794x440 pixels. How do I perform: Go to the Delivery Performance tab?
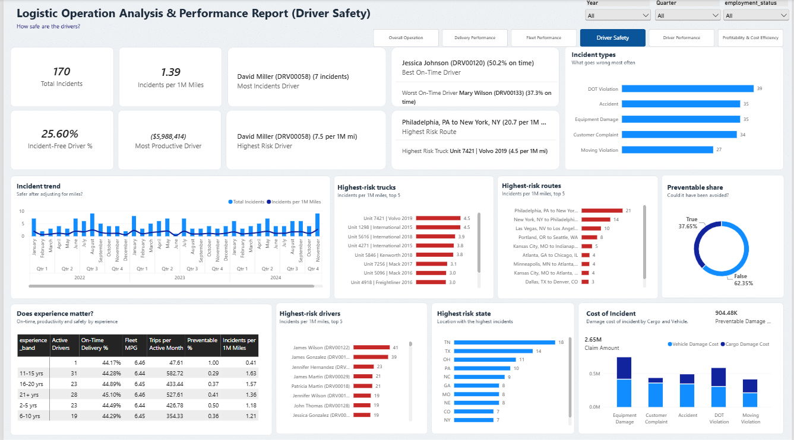pyautogui.click(x=475, y=38)
